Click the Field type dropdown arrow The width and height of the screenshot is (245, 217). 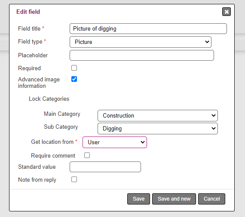(207, 42)
